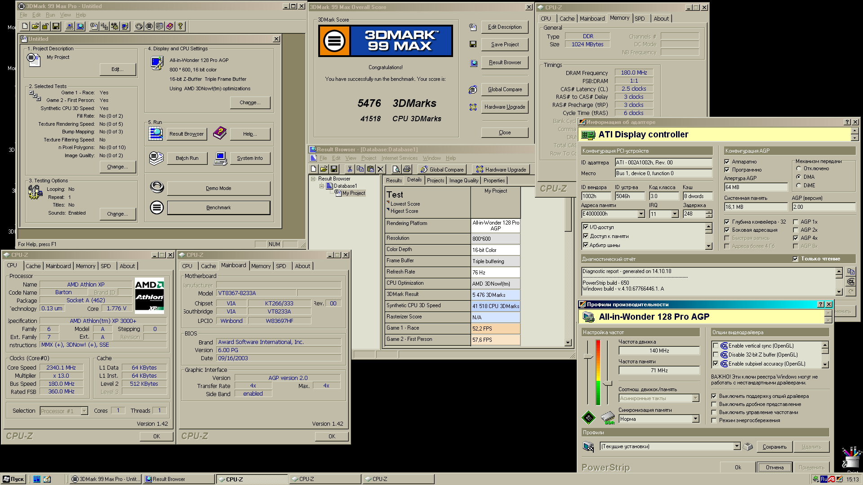863x485 pixels.
Task: Open the memory address E4000000h dropdown
Action: [x=641, y=214]
